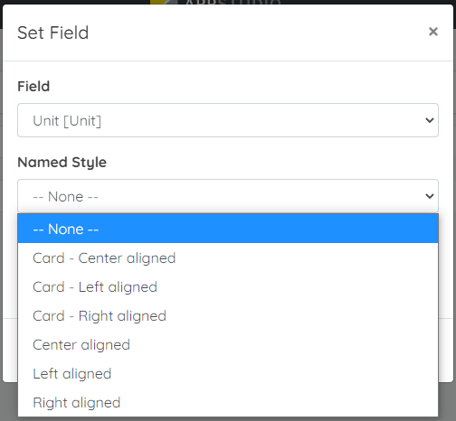The image size is (456, 421).
Task: Close the Set Field dialog
Action: 433,32
